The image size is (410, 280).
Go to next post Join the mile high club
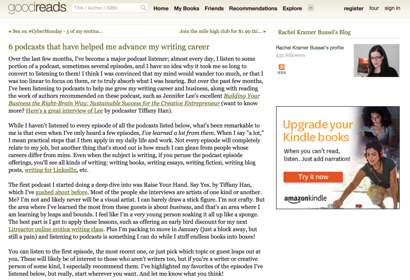click(223, 31)
